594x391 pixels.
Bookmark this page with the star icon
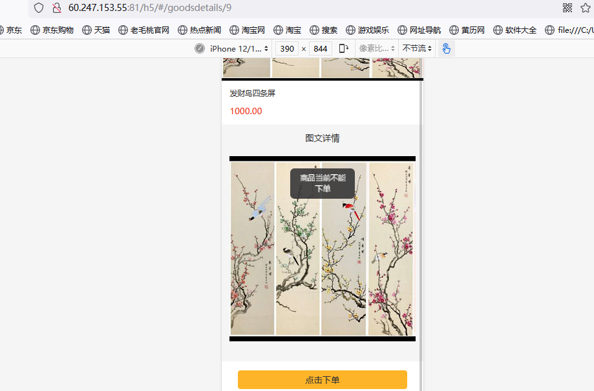(586, 8)
